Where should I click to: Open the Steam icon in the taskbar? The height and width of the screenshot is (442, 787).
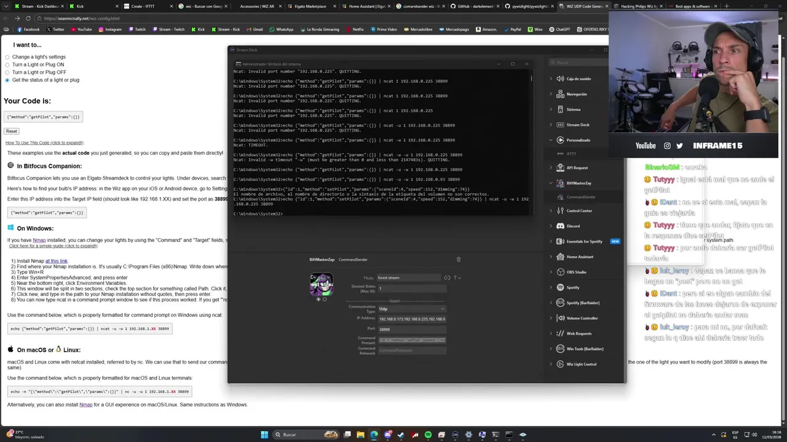(x=401, y=435)
